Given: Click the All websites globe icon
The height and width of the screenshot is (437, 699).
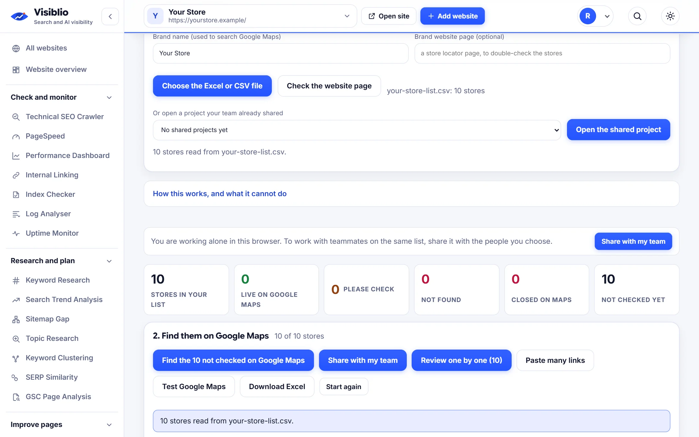Looking at the screenshot, I should 16,49.
